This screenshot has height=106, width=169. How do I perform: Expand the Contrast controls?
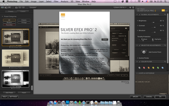137,26
